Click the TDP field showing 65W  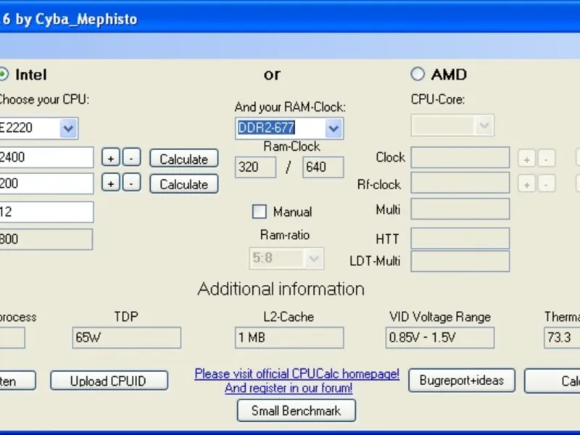tap(126, 338)
